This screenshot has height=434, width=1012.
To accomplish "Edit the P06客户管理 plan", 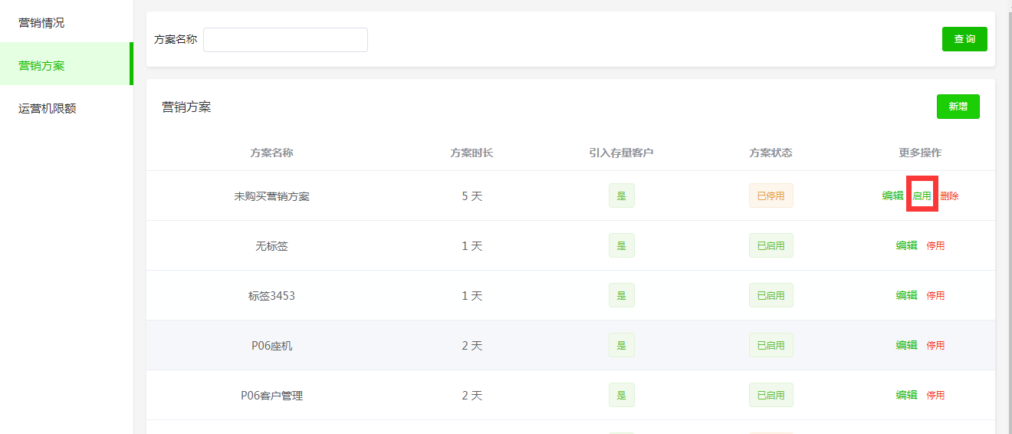I will point(906,395).
